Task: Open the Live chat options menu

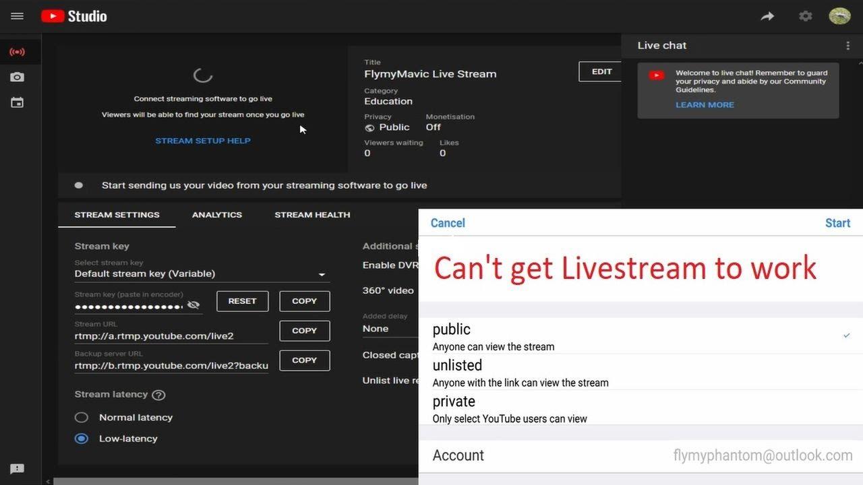Action: click(x=848, y=44)
